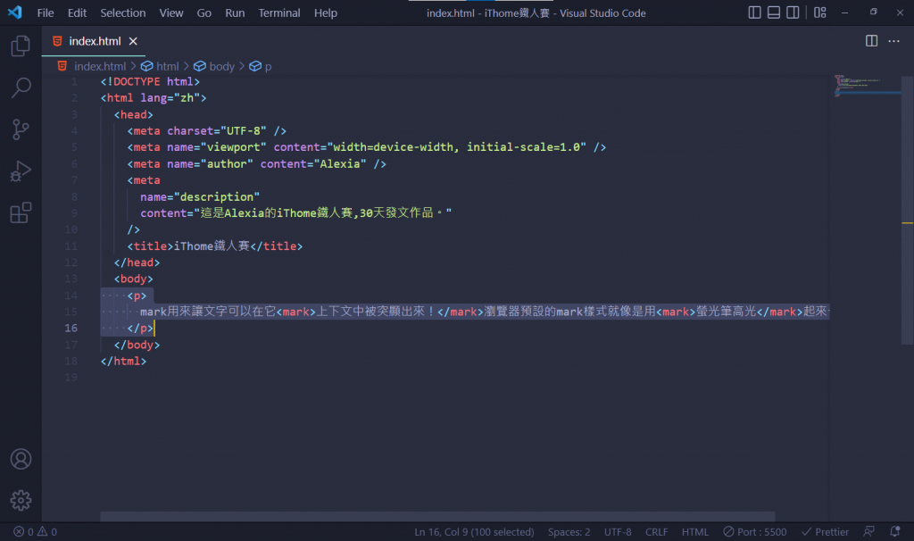The image size is (914, 541).
Task: Click line number 16 in gutter
Action: pos(71,329)
